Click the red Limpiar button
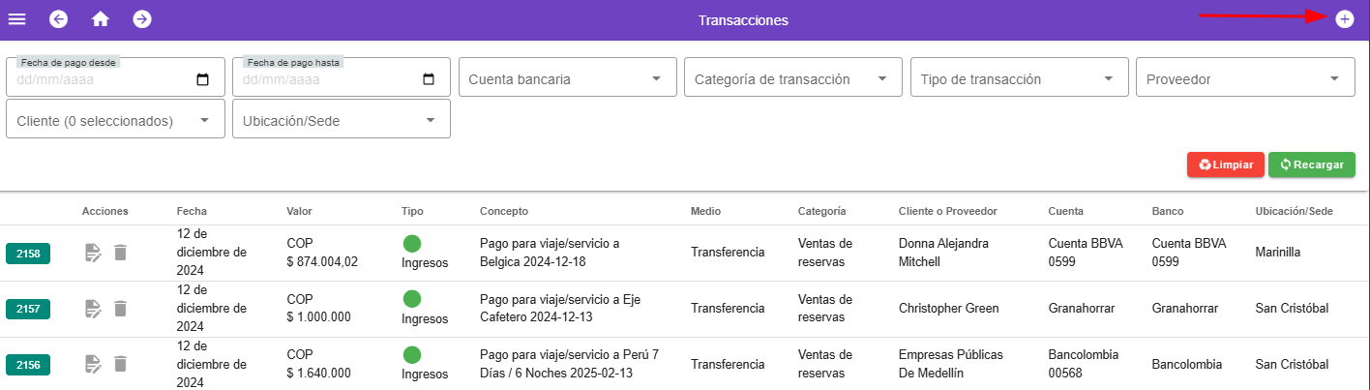1370x390 pixels. pyautogui.click(x=1225, y=165)
